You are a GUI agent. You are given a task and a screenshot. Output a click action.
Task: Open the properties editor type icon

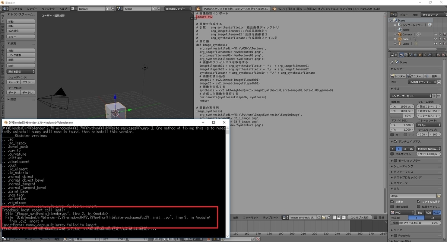tap(394, 55)
